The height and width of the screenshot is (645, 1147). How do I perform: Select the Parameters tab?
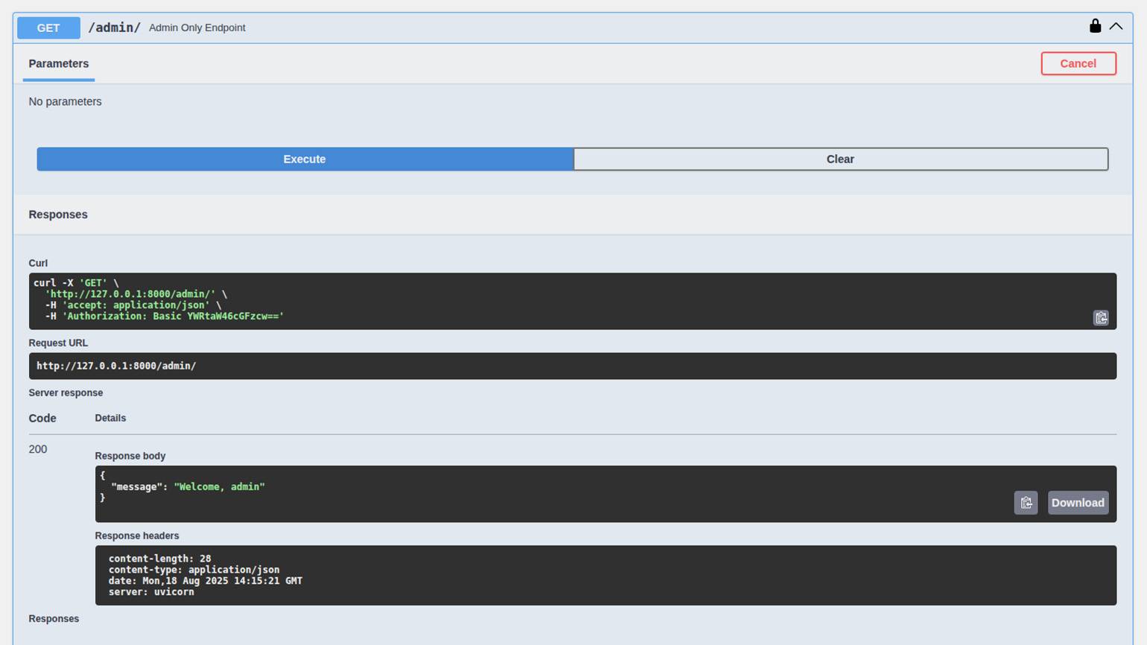59,64
